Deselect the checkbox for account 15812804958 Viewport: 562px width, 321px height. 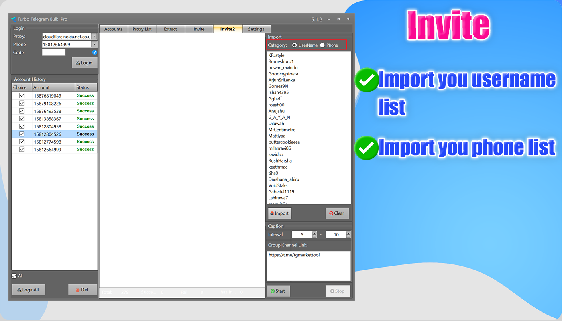pyautogui.click(x=22, y=126)
